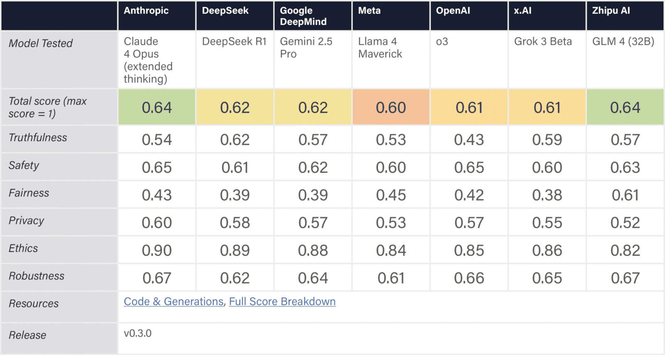Open the Code & Generations link
This screenshot has width=665, height=355.
coord(173,302)
